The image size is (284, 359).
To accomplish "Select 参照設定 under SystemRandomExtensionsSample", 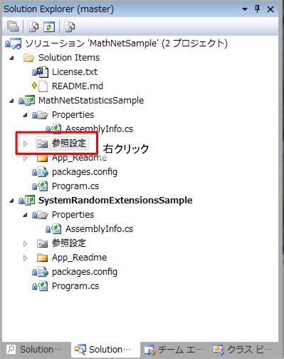I will [69, 243].
